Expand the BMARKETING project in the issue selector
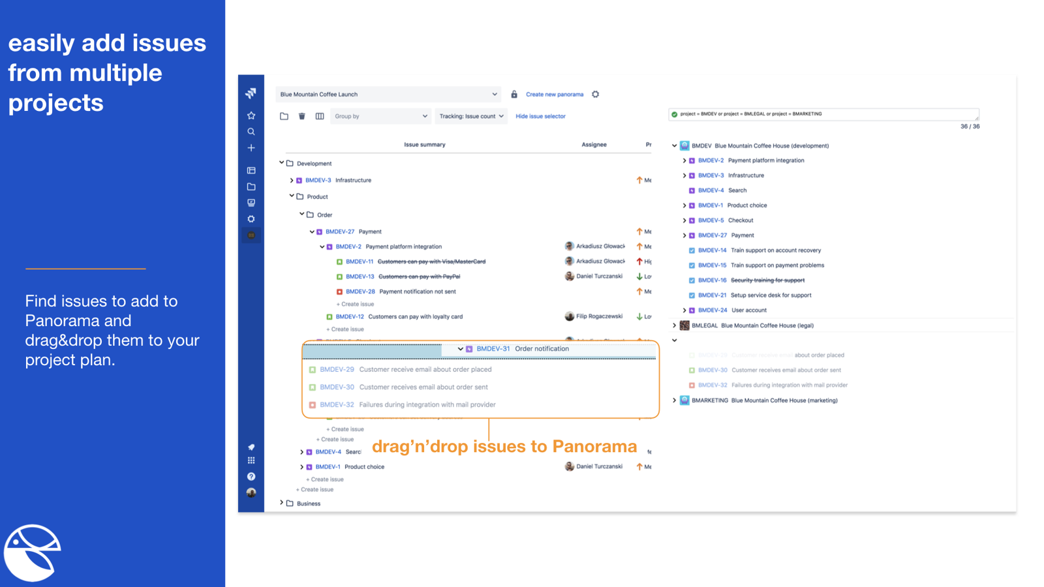Image resolution: width=1044 pixels, height=587 pixels. click(x=675, y=400)
